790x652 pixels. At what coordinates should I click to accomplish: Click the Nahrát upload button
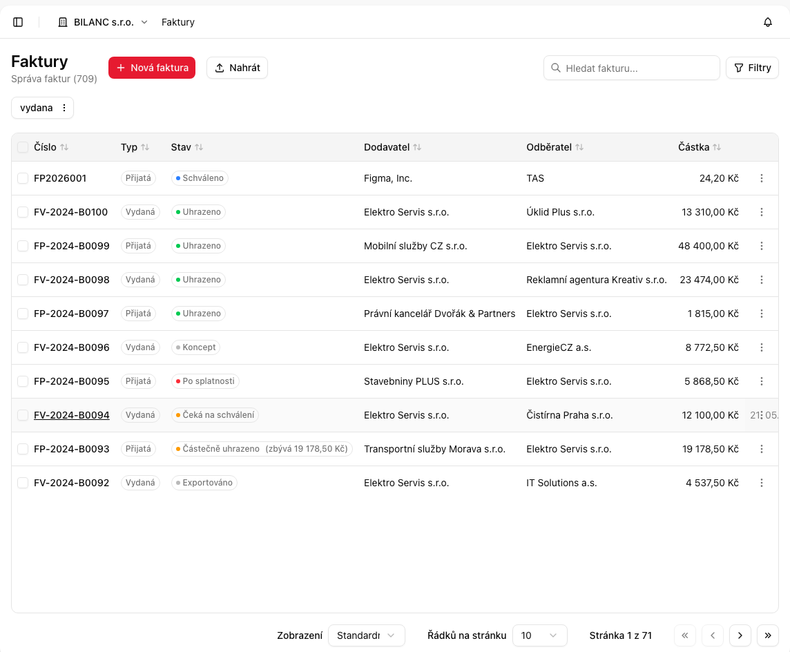[x=237, y=68]
